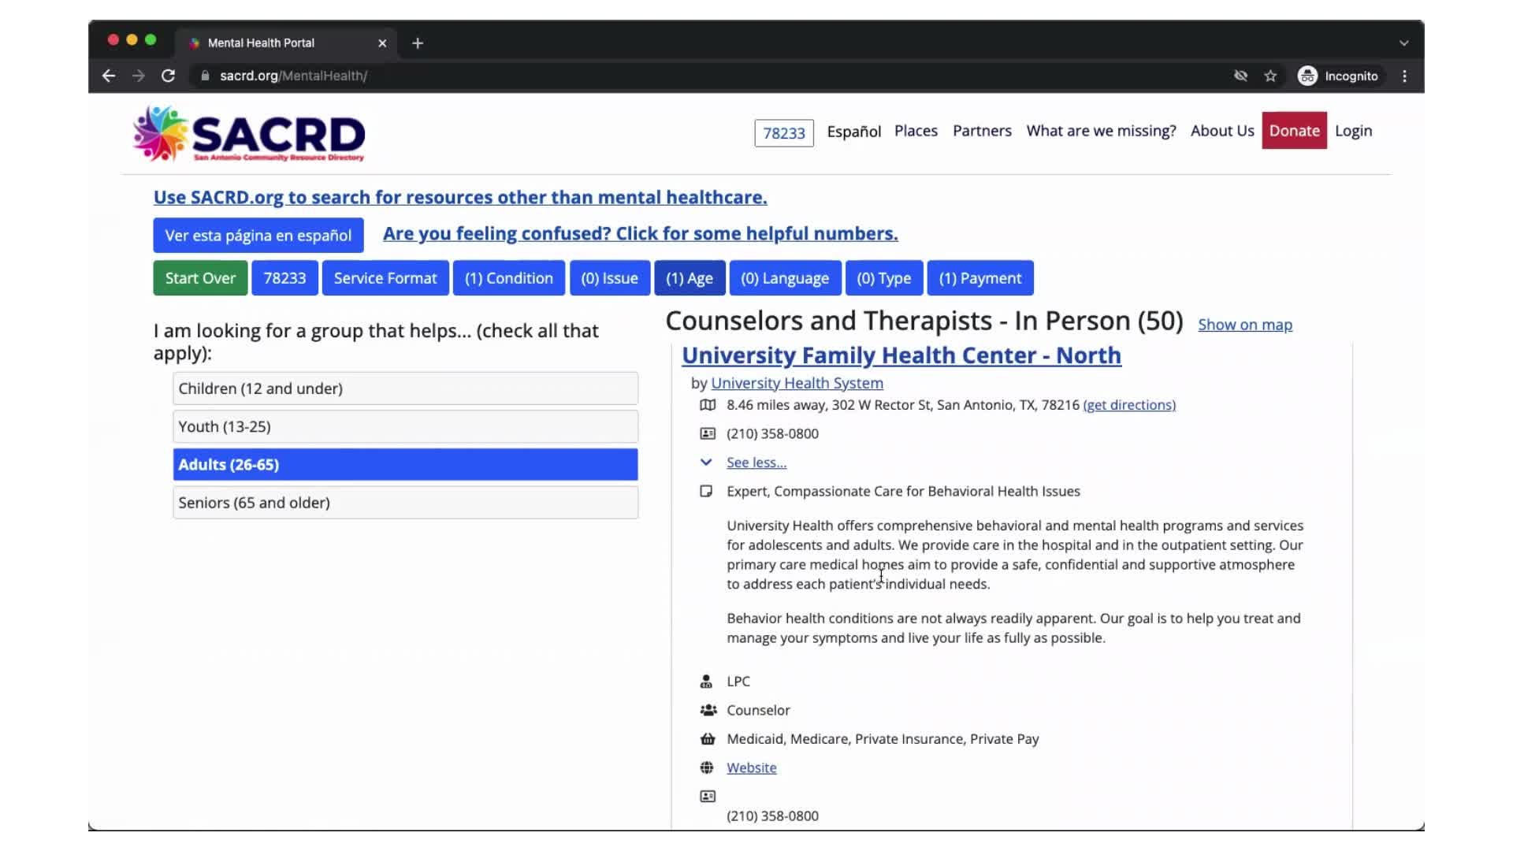Image resolution: width=1513 pixels, height=851 pixels.
Task: Click Ver esta página en español
Action: (x=258, y=235)
